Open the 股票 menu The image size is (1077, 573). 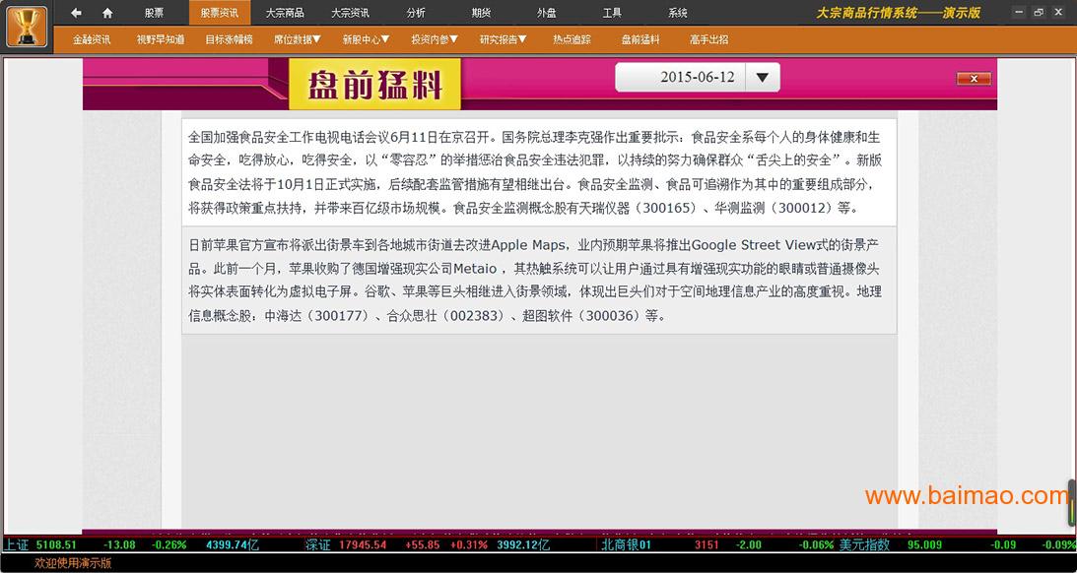coord(155,13)
